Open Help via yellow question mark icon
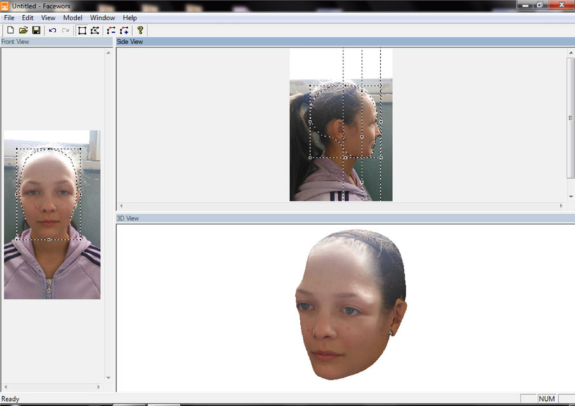 140,30
